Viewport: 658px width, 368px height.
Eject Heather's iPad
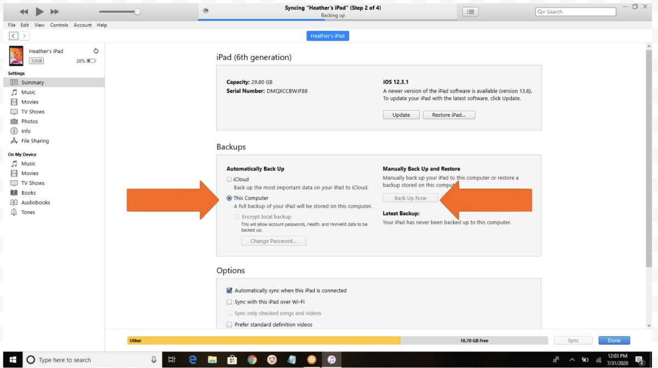[x=96, y=50]
